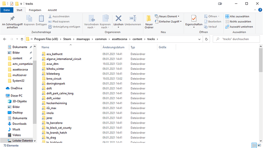Open multiserver quick access folder
This screenshot has height=148, width=263.
(19, 75)
